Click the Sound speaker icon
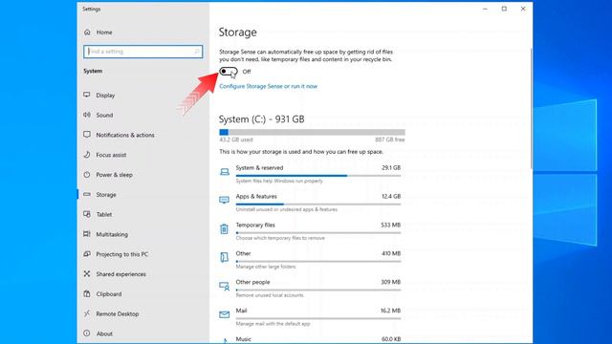The image size is (612, 344). tap(87, 115)
